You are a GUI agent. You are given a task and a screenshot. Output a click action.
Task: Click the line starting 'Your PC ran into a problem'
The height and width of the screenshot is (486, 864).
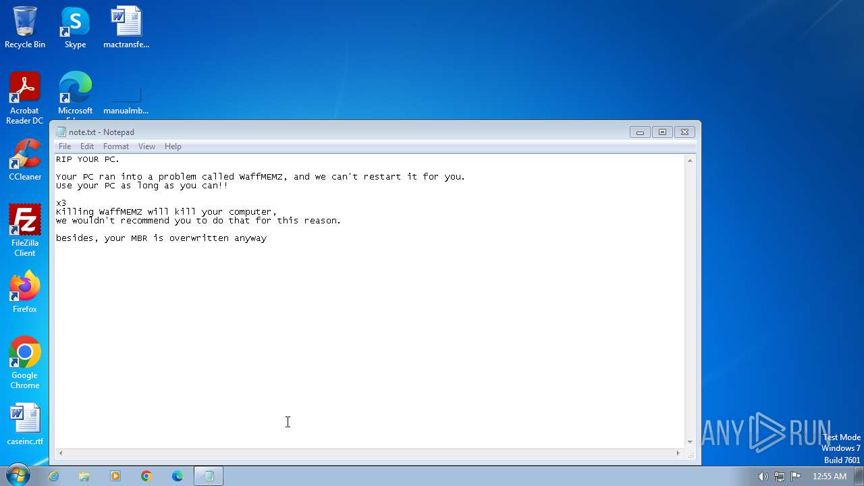(x=261, y=177)
